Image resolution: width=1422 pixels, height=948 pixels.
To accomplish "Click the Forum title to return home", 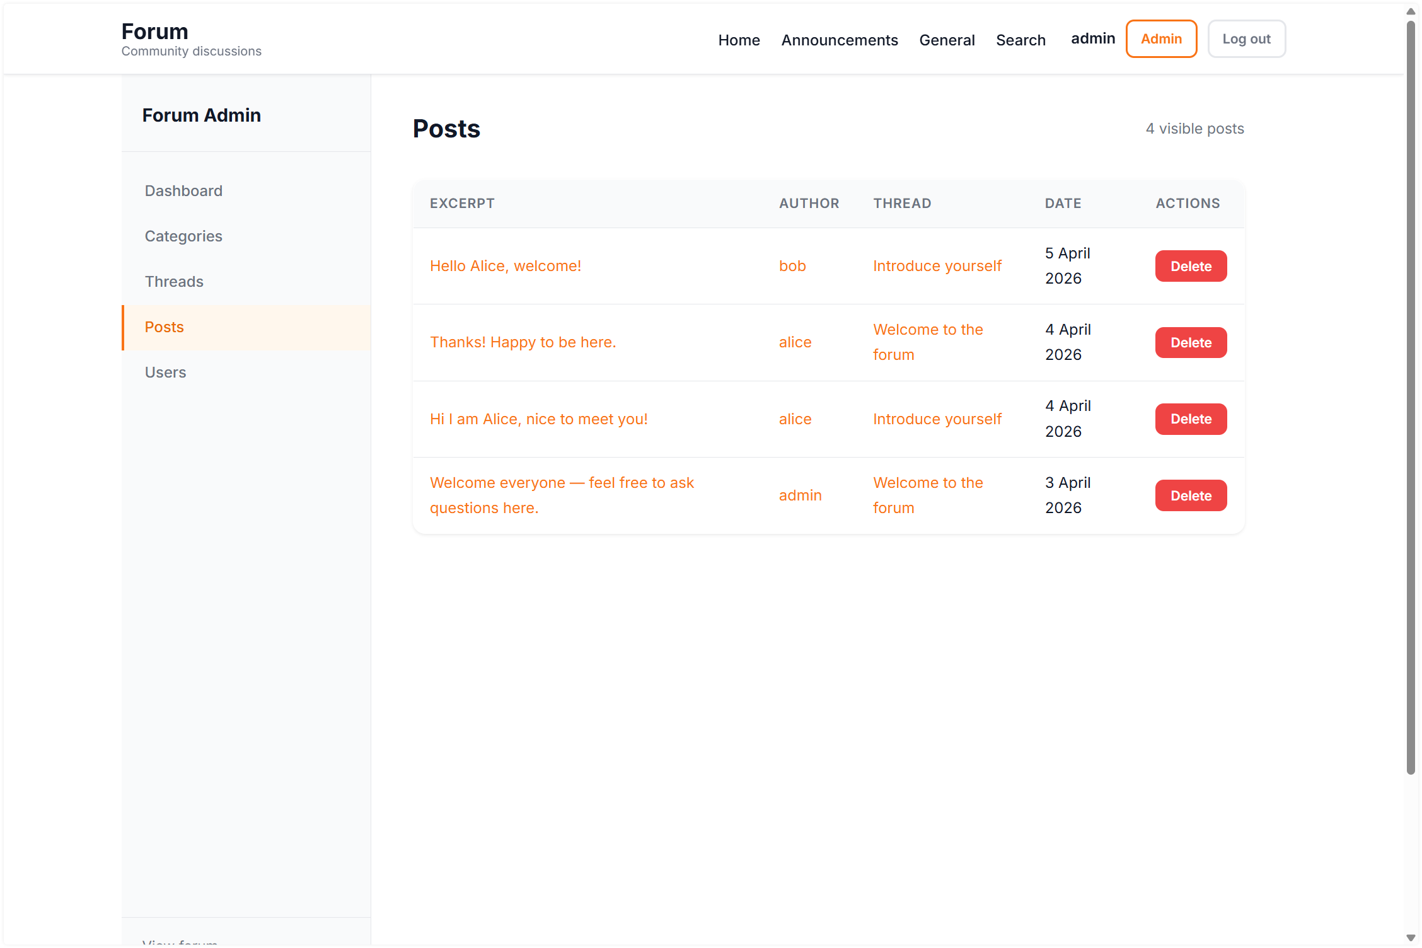I will point(154,30).
